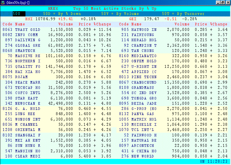Select SUN HUNG K stock name

click(28, 146)
